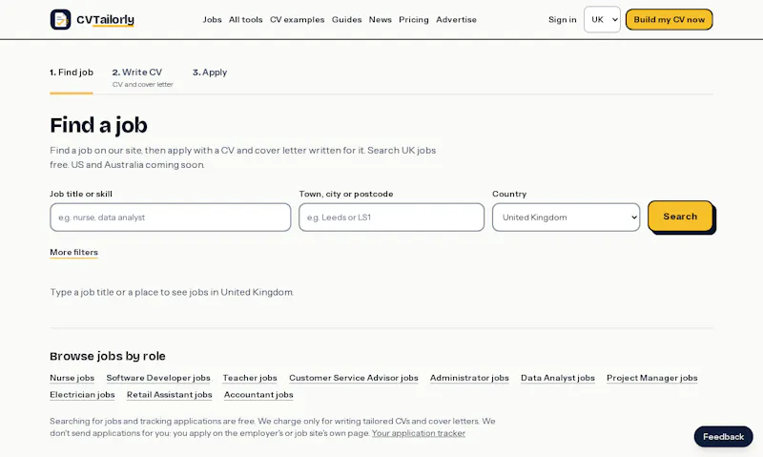Click the Sign in link
763x457 pixels.
click(x=562, y=19)
